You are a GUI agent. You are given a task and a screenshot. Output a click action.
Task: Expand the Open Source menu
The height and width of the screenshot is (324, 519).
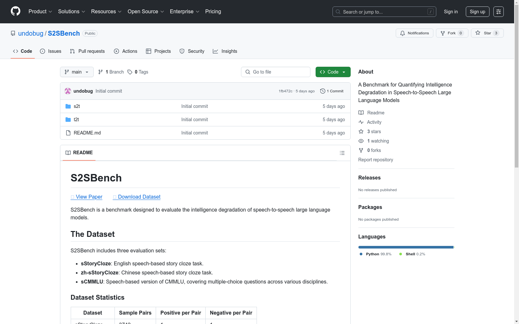[146, 11]
